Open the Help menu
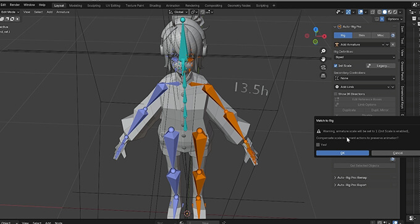The height and width of the screenshot is (224, 420). pos(42,5)
